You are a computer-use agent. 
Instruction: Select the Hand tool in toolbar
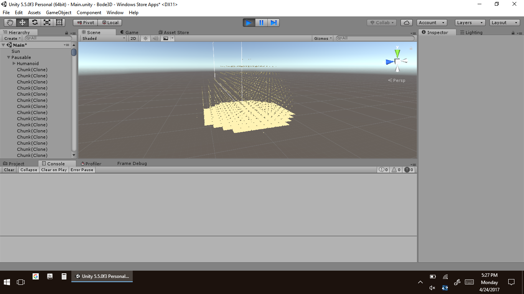(x=10, y=23)
